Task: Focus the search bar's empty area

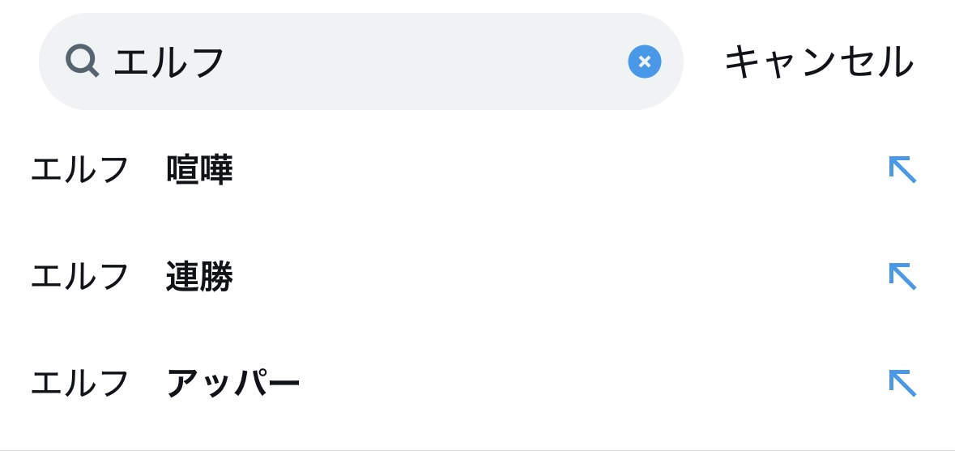Action: [x=421, y=62]
